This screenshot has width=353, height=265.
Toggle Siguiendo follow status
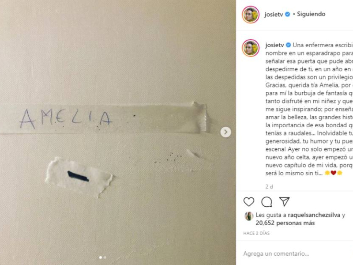pyautogui.click(x=311, y=14)
